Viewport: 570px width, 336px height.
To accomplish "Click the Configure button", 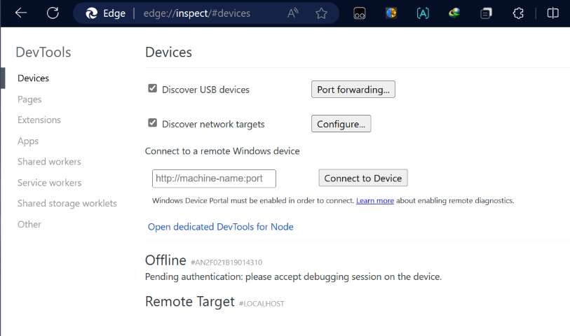I will (341, 124).
